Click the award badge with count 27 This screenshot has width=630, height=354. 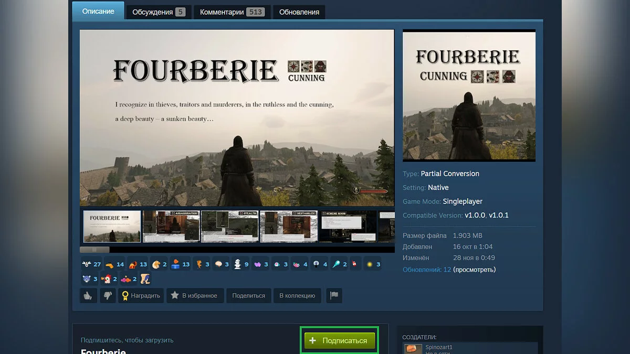[87, 265]
